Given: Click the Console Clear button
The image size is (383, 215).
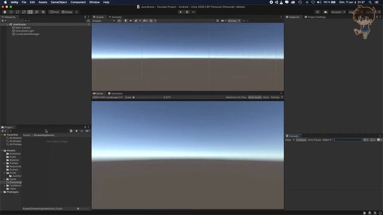Looking at the screenshot, I should [x=288, y=140].
